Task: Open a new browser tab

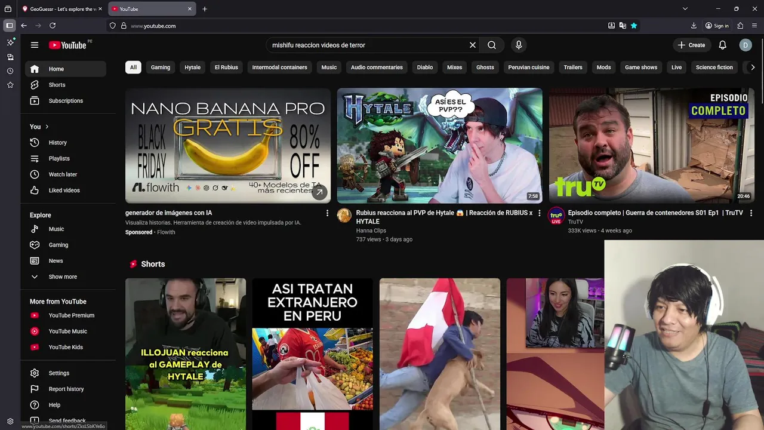Action: (205, 9)
